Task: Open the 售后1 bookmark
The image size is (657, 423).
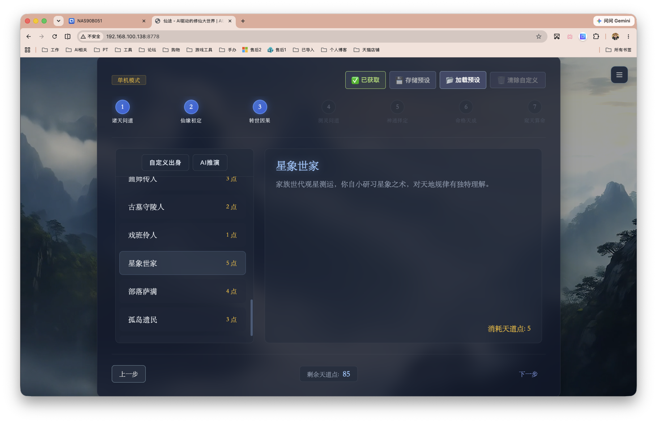Action: pos(277,50)
